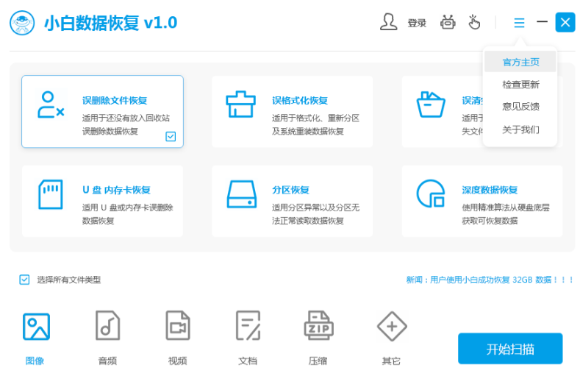Click the pointing hand icon
The width and height of the screenshot is (580, 376).
[x=474, y=22]
